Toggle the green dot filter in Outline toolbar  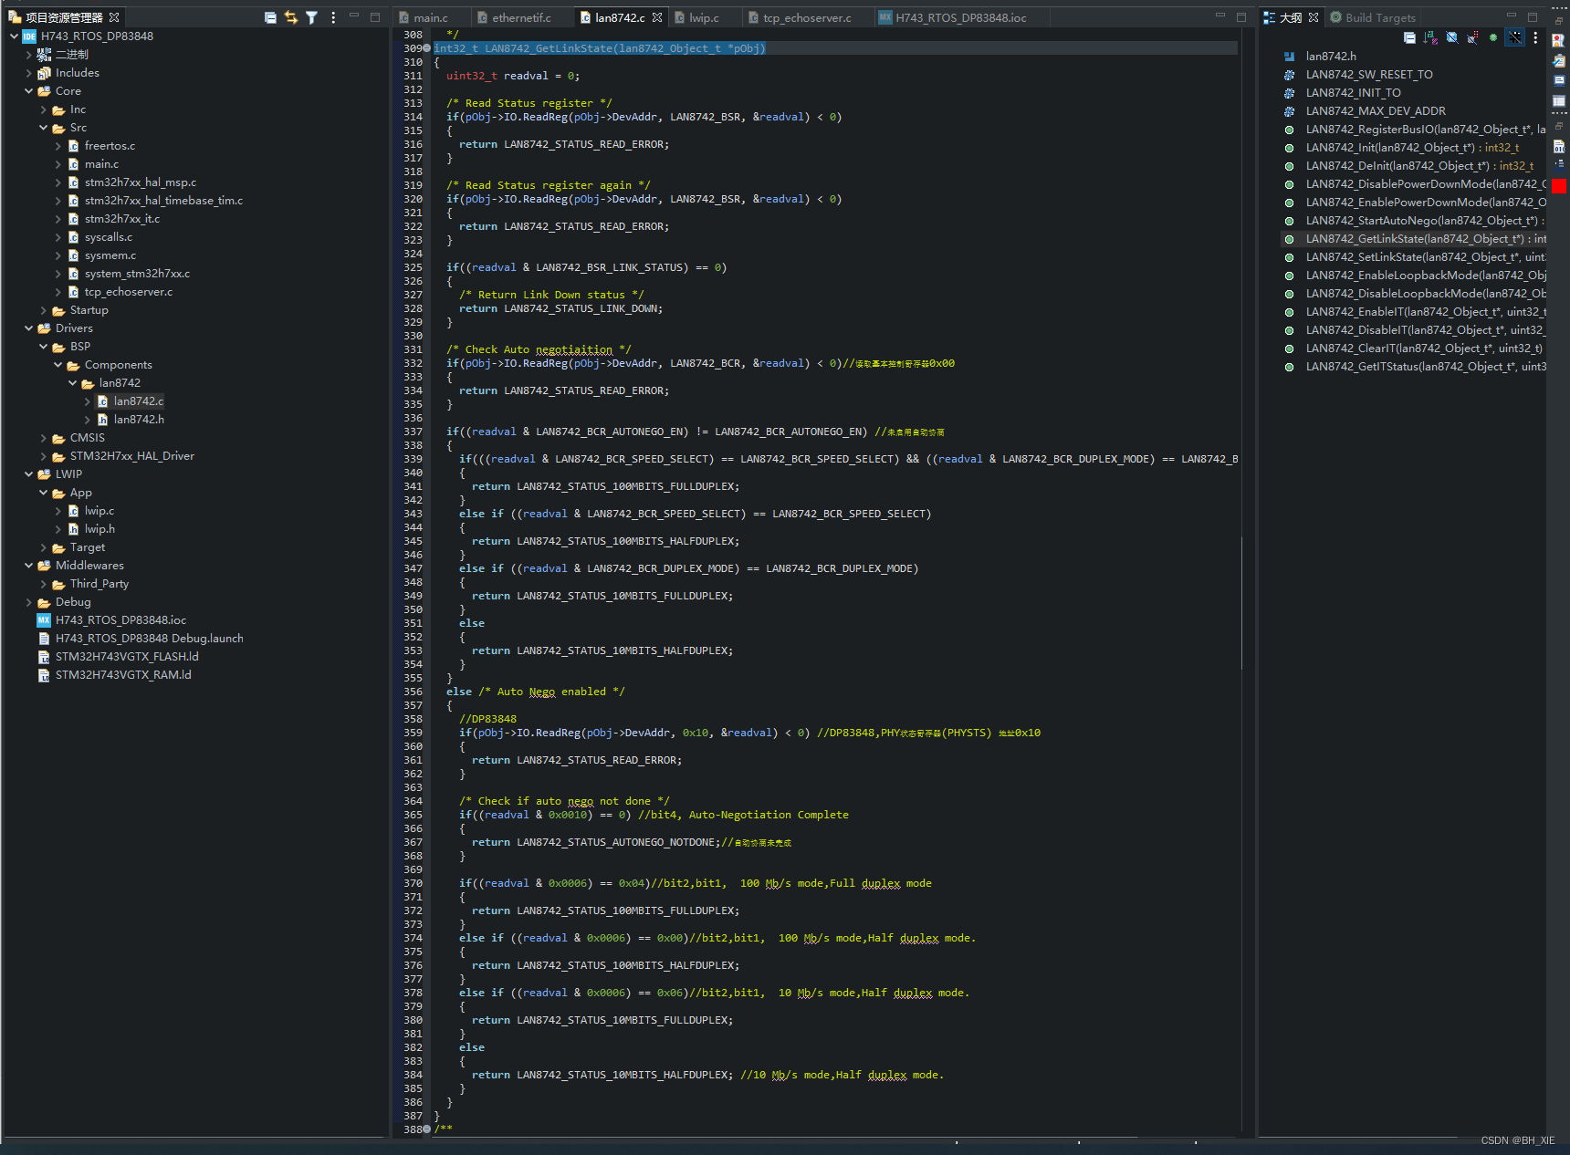(x=1493, y=37)
